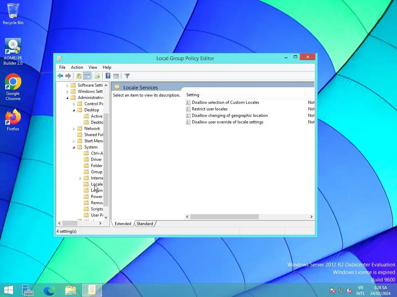Click Group Policy Editor taskbar button
Viewport: 397px width, 297px height.
[x=92, y=290]
